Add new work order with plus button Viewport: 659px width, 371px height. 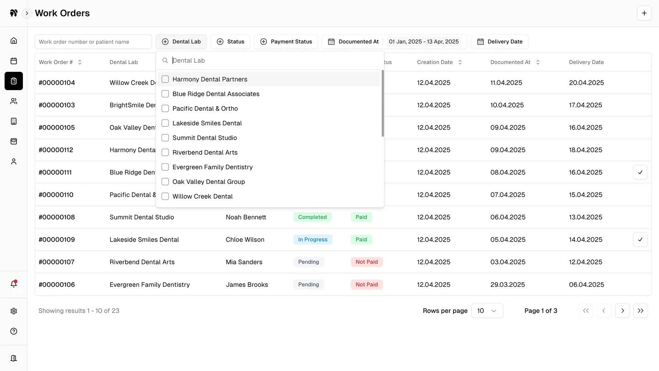(x=644, y=13)
